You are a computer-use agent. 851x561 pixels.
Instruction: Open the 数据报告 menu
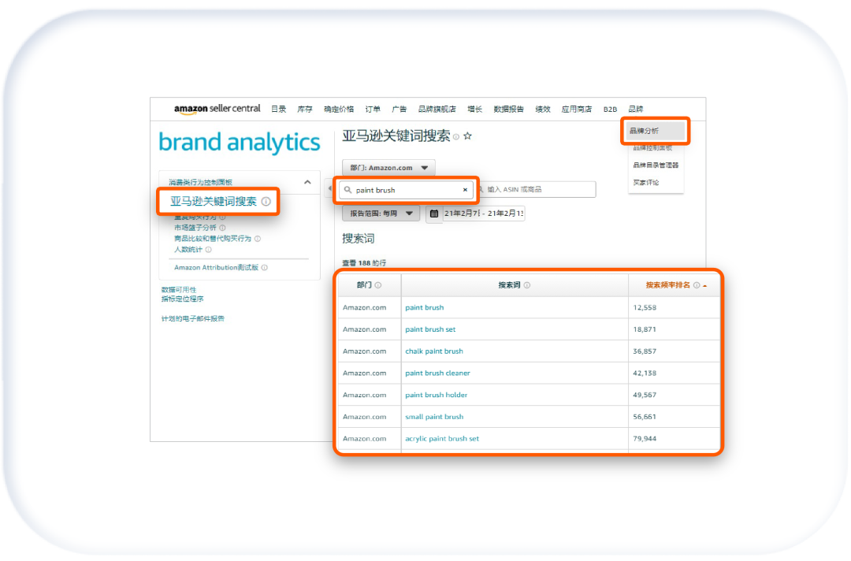click(508, 109)
